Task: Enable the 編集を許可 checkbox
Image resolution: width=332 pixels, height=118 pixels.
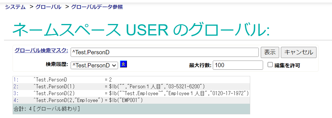Action: (270, 65)
